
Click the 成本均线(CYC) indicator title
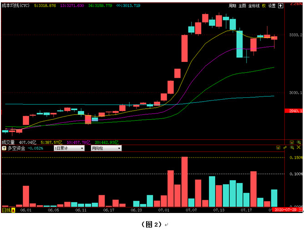coord(16,6)
